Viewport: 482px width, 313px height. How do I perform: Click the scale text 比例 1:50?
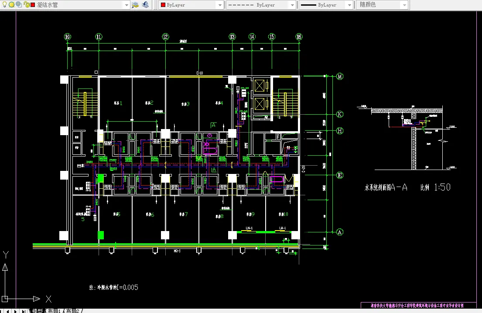tap(436, 187)
